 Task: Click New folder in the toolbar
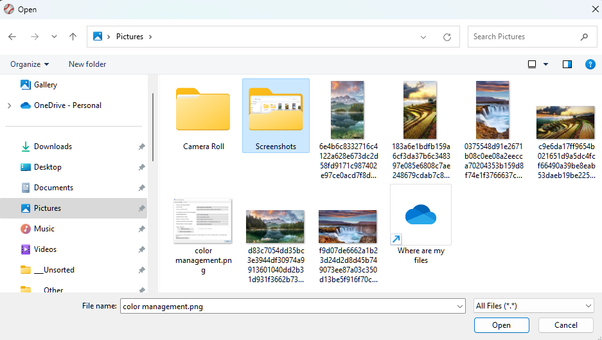[x=87, y=64]
